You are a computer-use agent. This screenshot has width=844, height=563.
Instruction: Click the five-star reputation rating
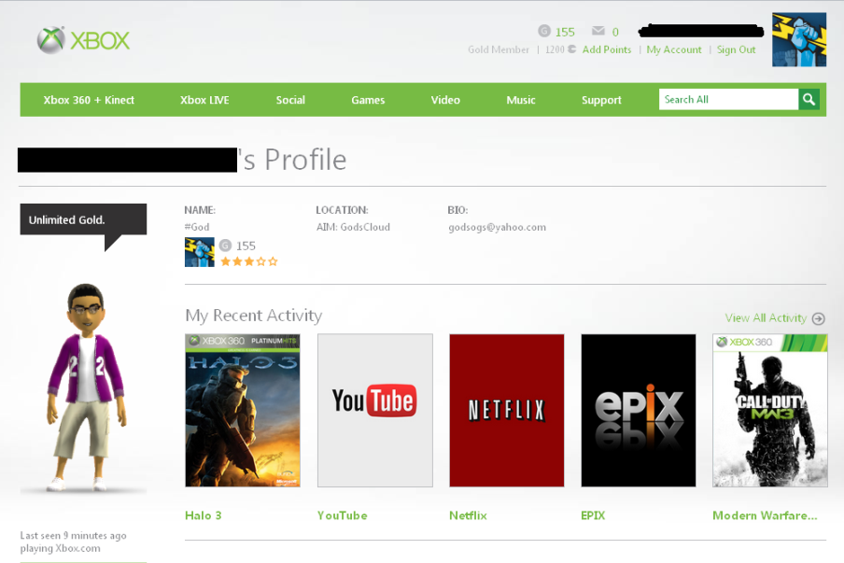249,261
